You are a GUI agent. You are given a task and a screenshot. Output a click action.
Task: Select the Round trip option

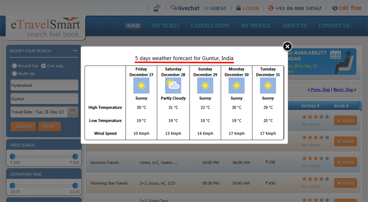pos(14,66)
